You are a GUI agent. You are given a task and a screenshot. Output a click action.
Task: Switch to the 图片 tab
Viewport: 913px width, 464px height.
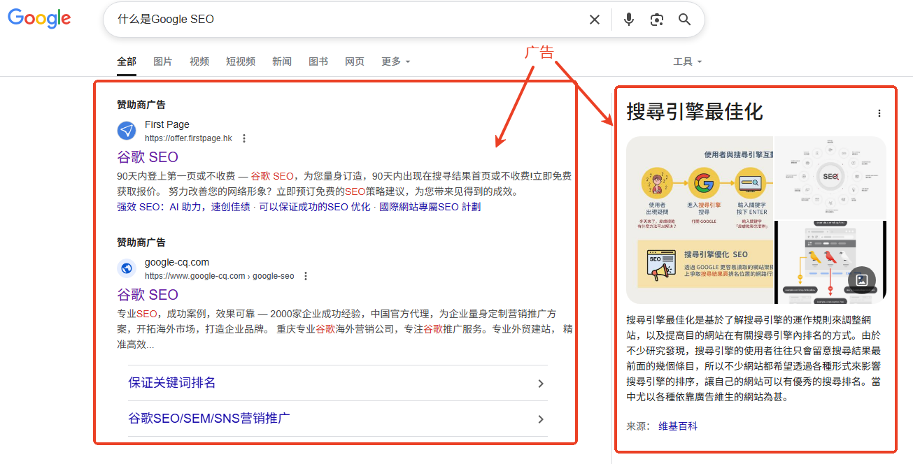pos(163,61)
